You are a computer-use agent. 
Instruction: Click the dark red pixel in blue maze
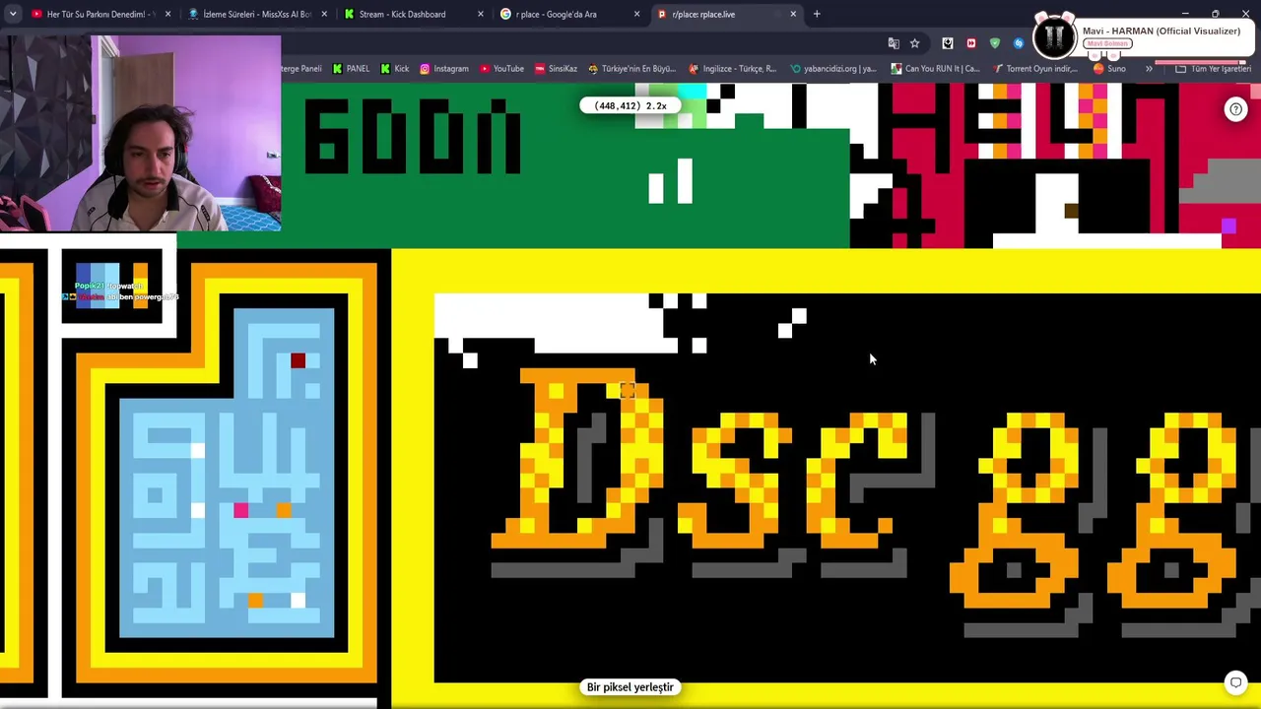coord(299,360)
